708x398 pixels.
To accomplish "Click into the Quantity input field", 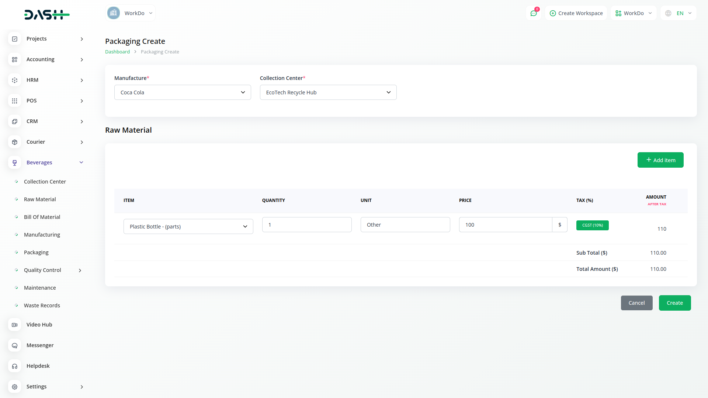I will 306,225.
